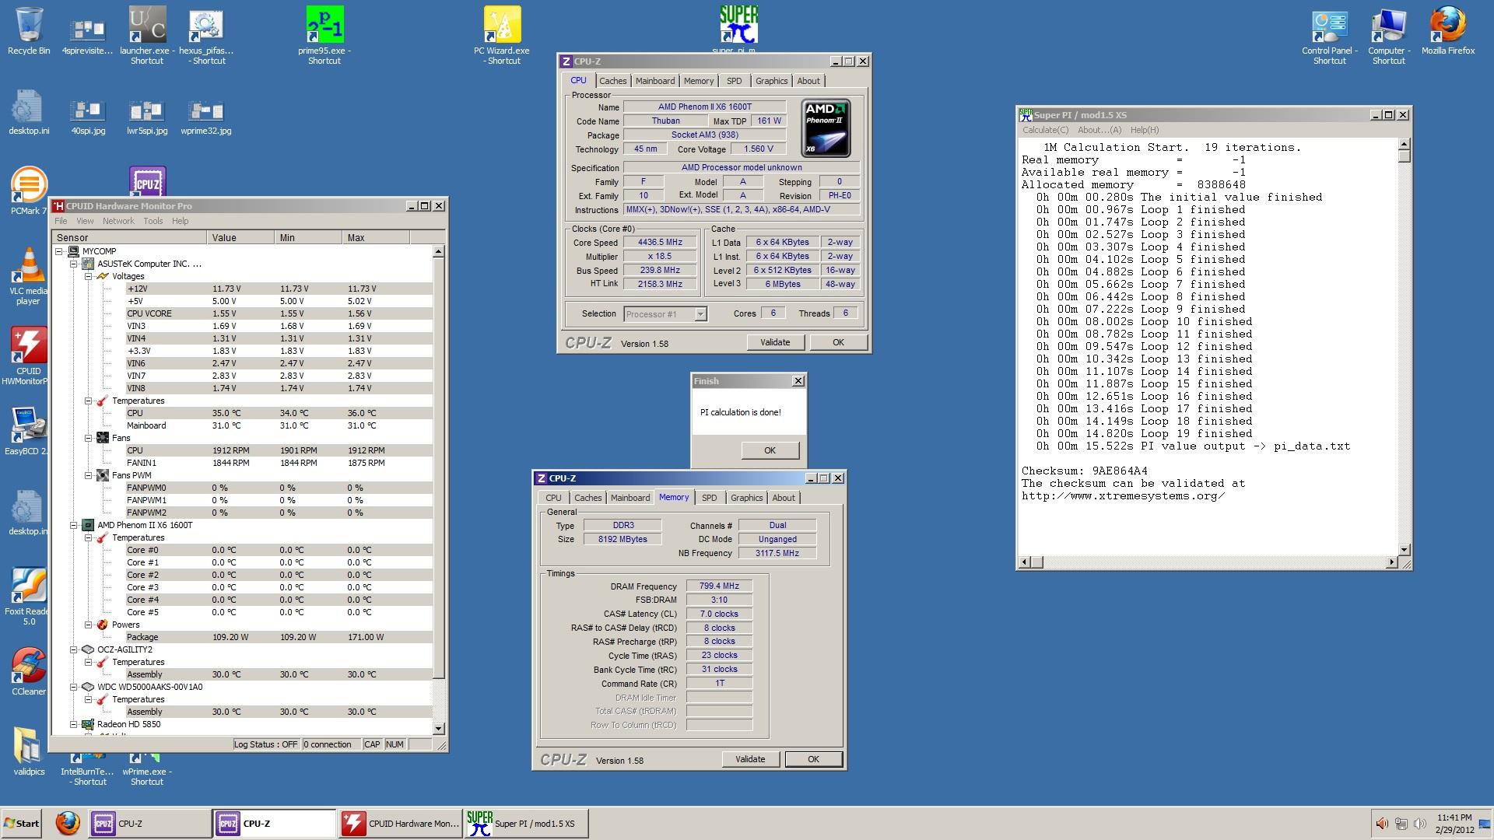Click Value column header in Hardware Monitor
The image size is (1494, 840).
pyautogui.click(x=241, y=237)
